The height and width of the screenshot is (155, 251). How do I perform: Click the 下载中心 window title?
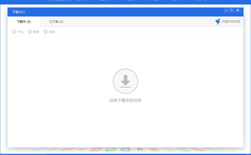click(x=19, y=12)
